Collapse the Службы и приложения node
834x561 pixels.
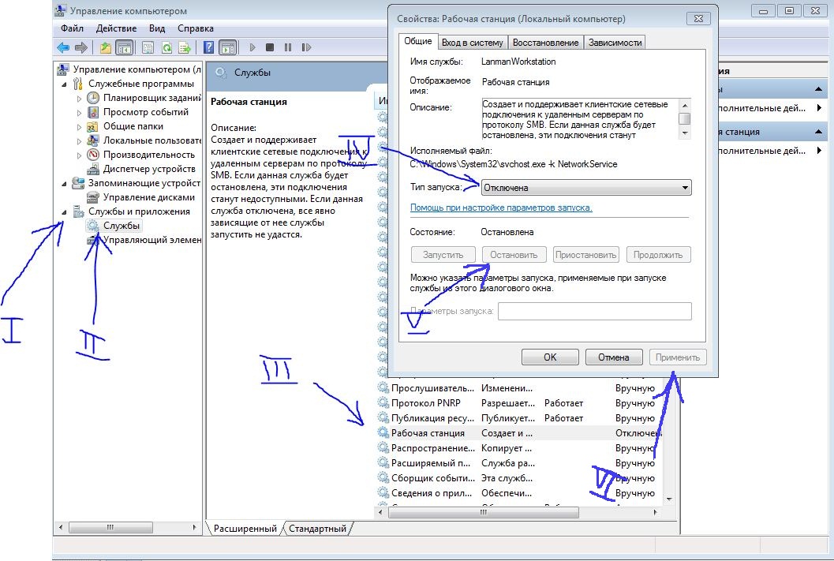[x=65, y=212]
